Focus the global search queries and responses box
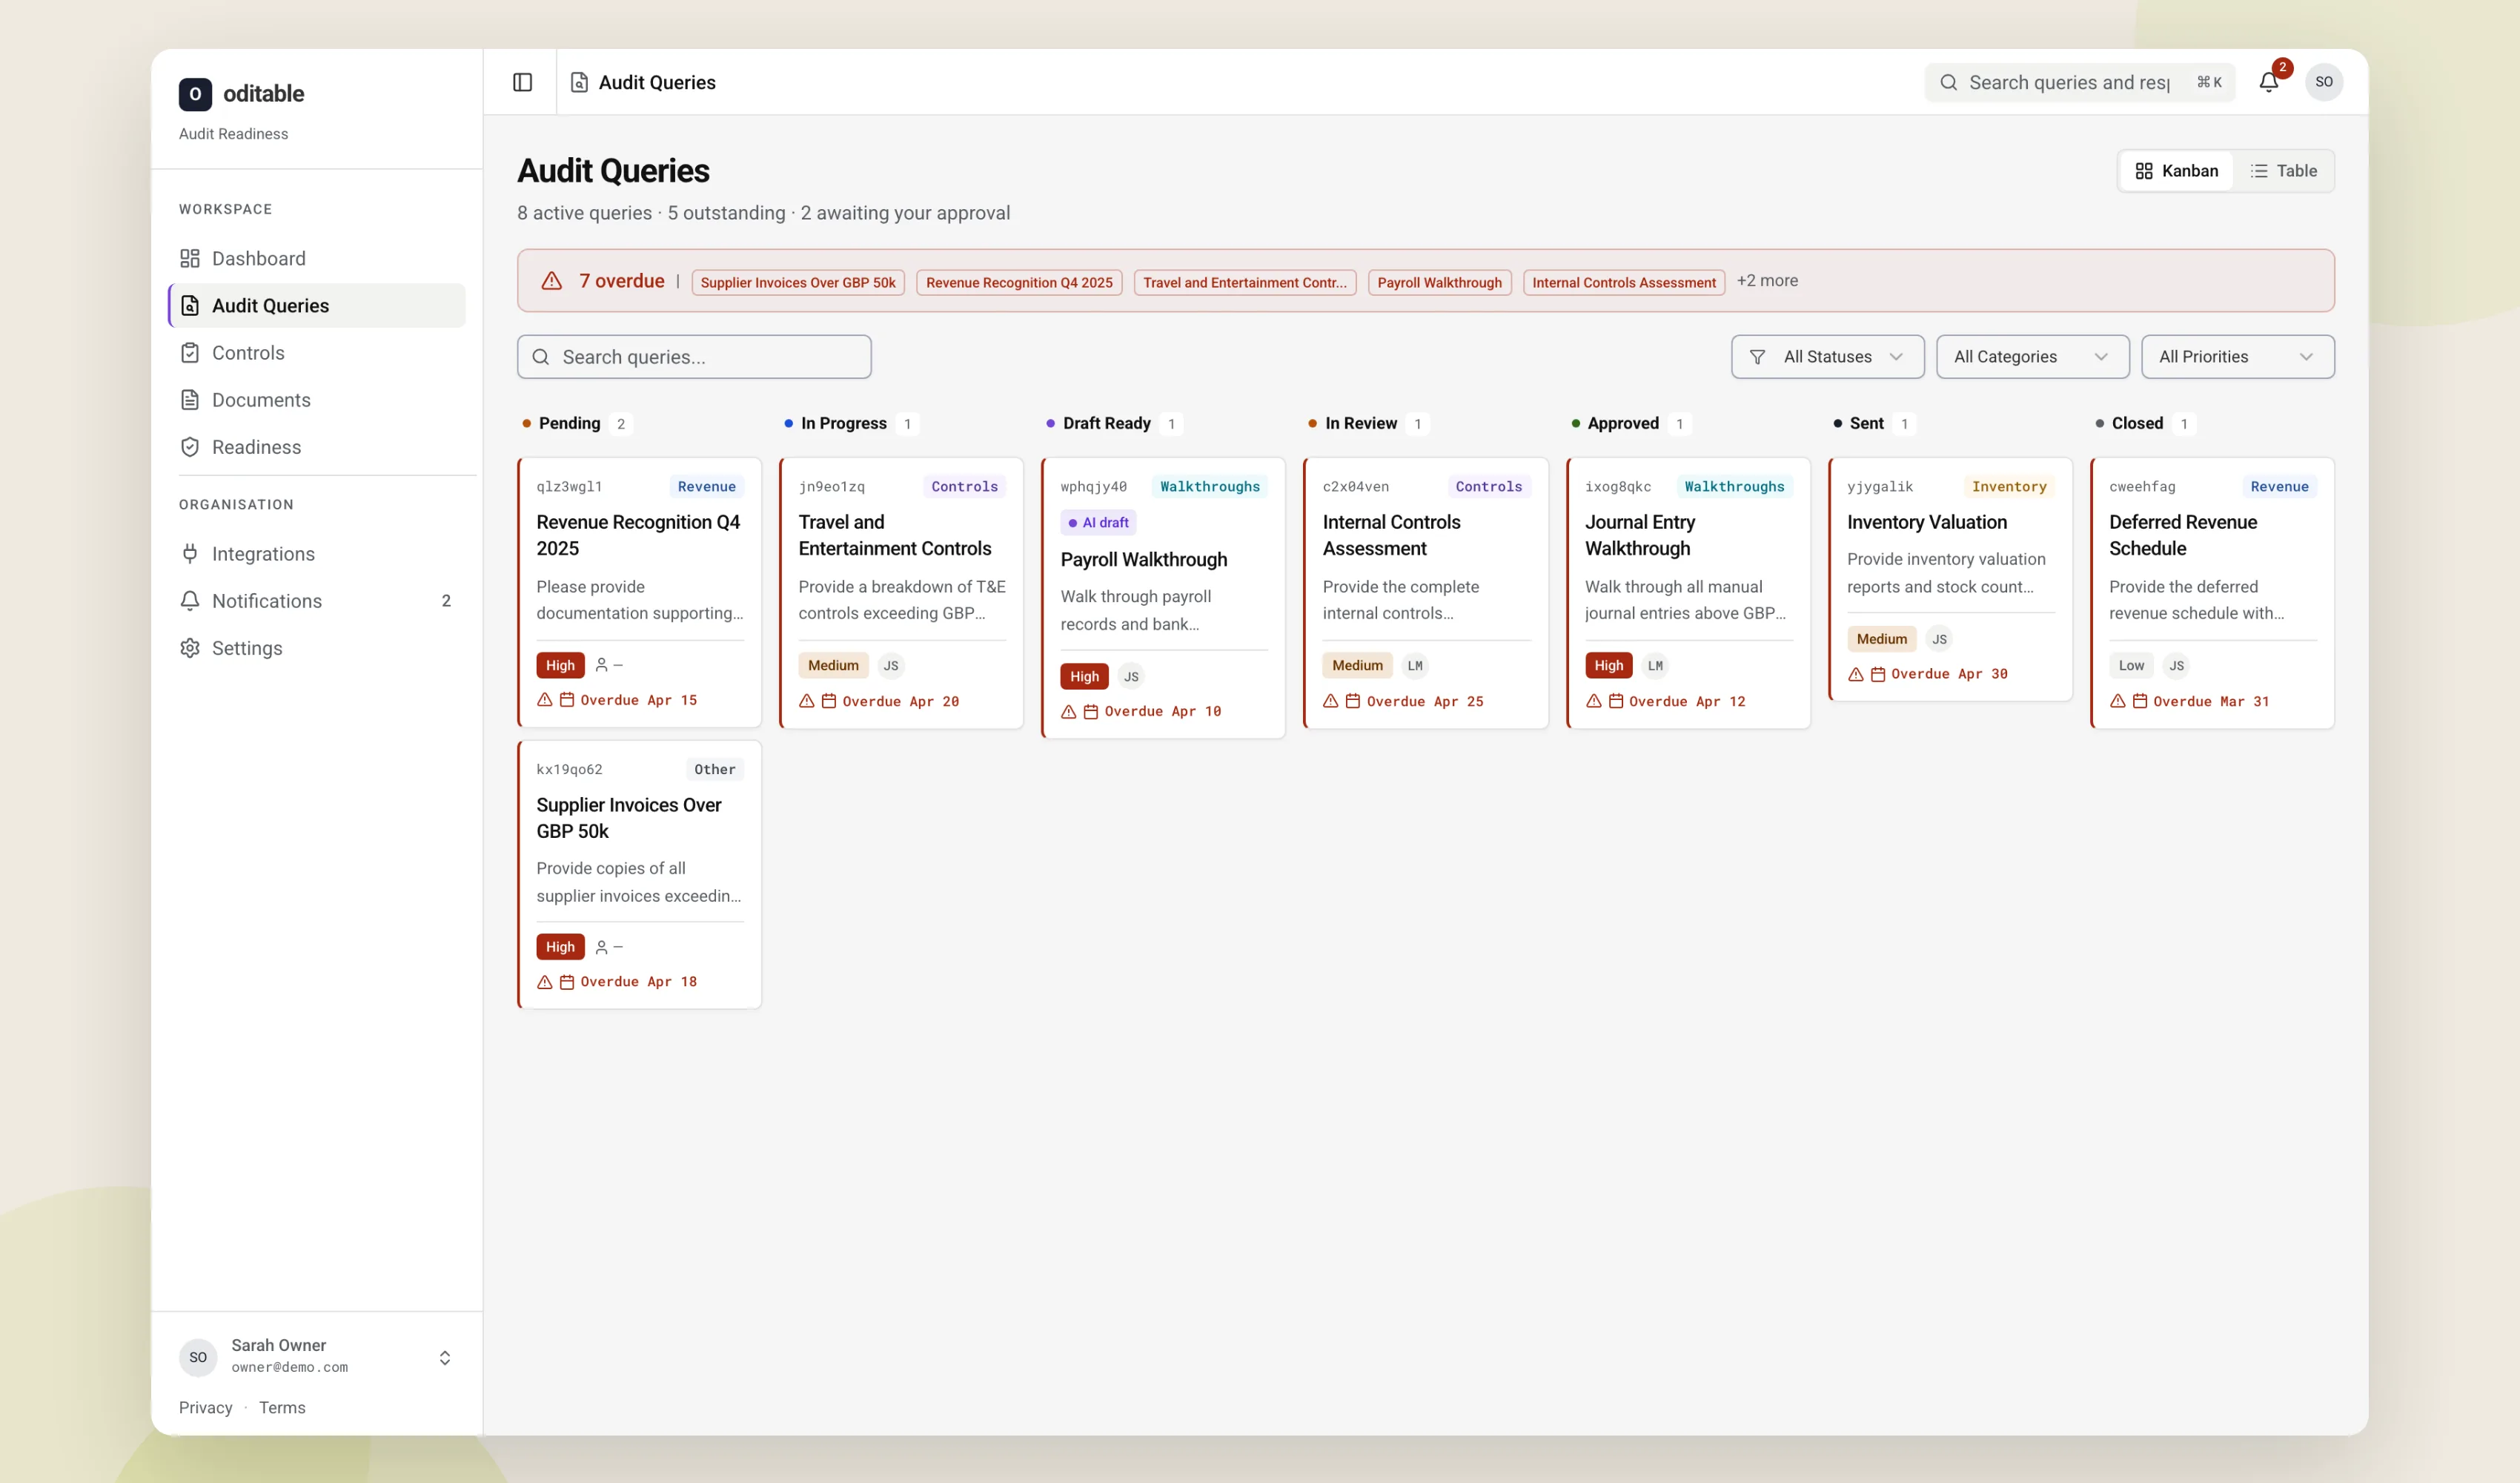 pyautogui.click(x=2080, y=82)
